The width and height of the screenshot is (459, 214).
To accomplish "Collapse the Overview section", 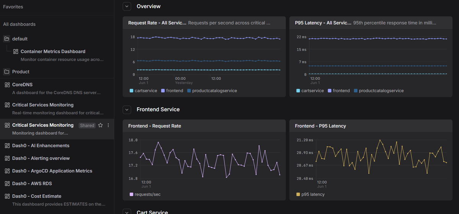I will (127, 6).
